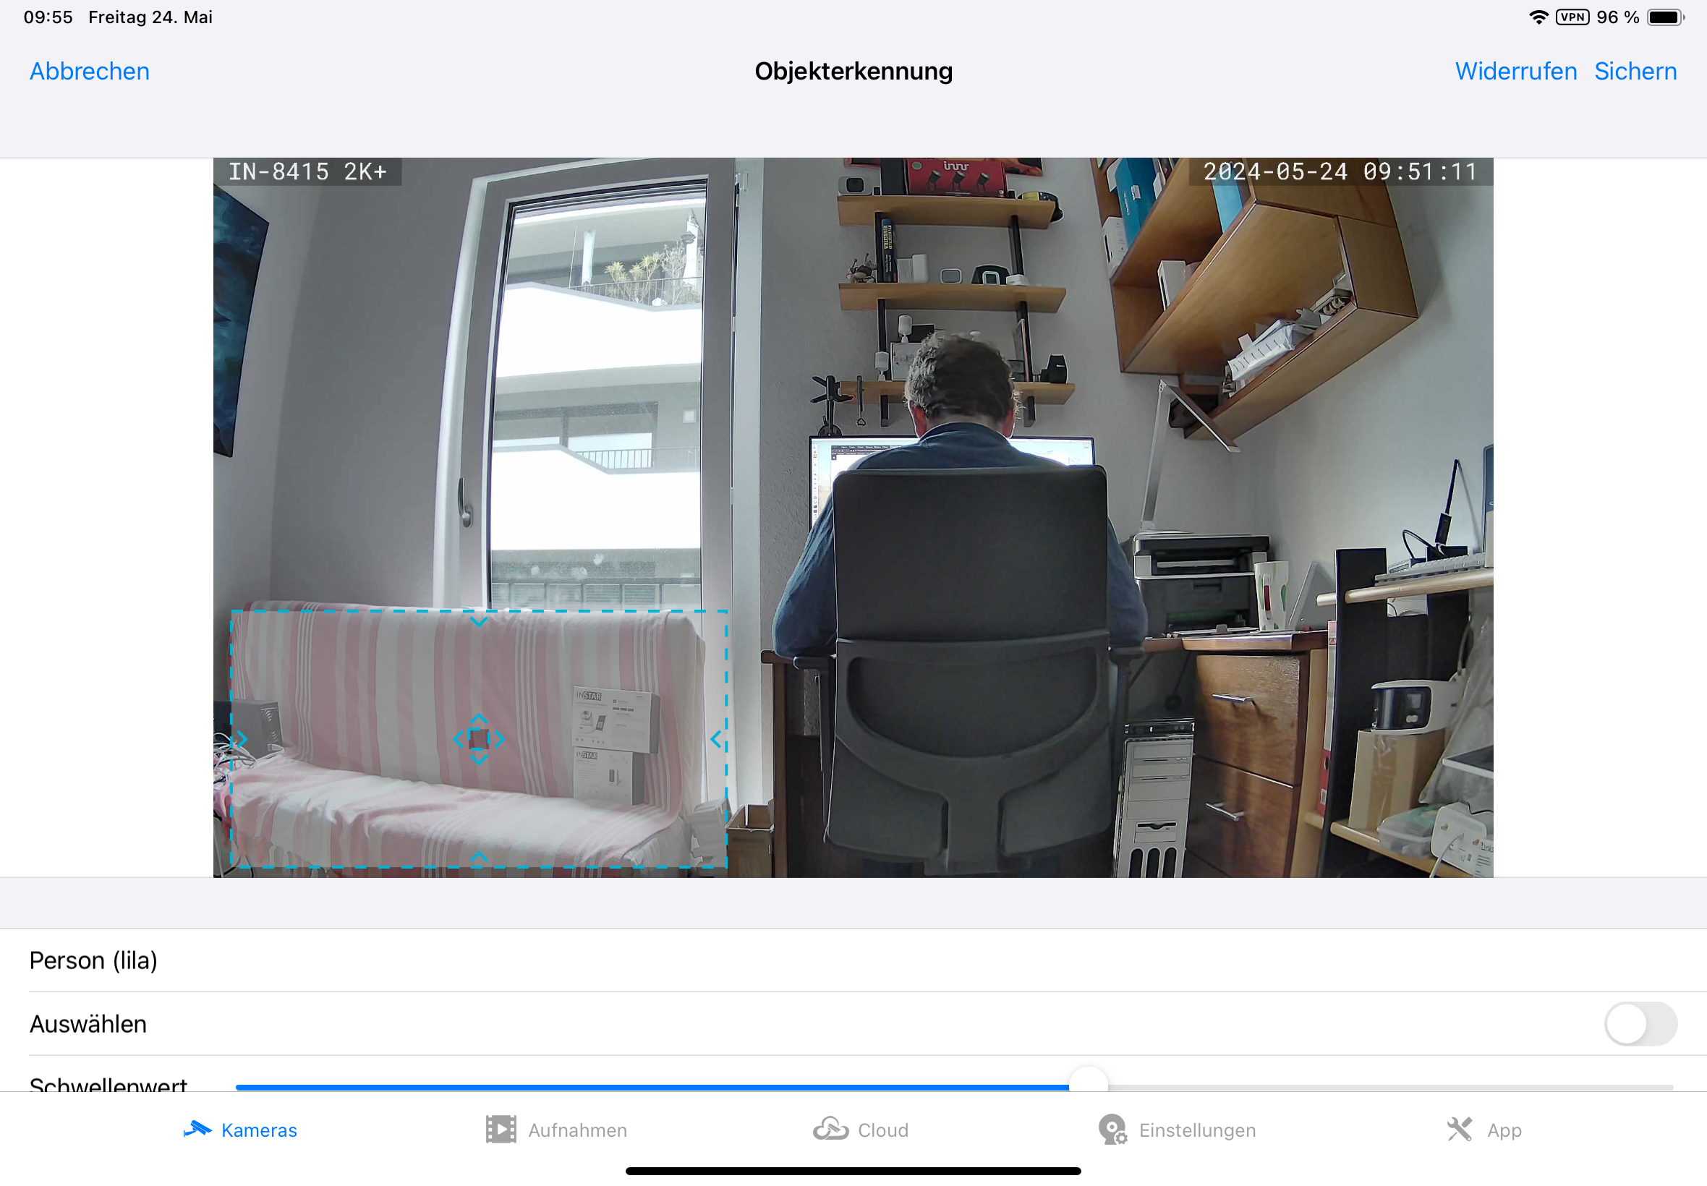Click the top edge resize chevron of selection

[479, 621]
